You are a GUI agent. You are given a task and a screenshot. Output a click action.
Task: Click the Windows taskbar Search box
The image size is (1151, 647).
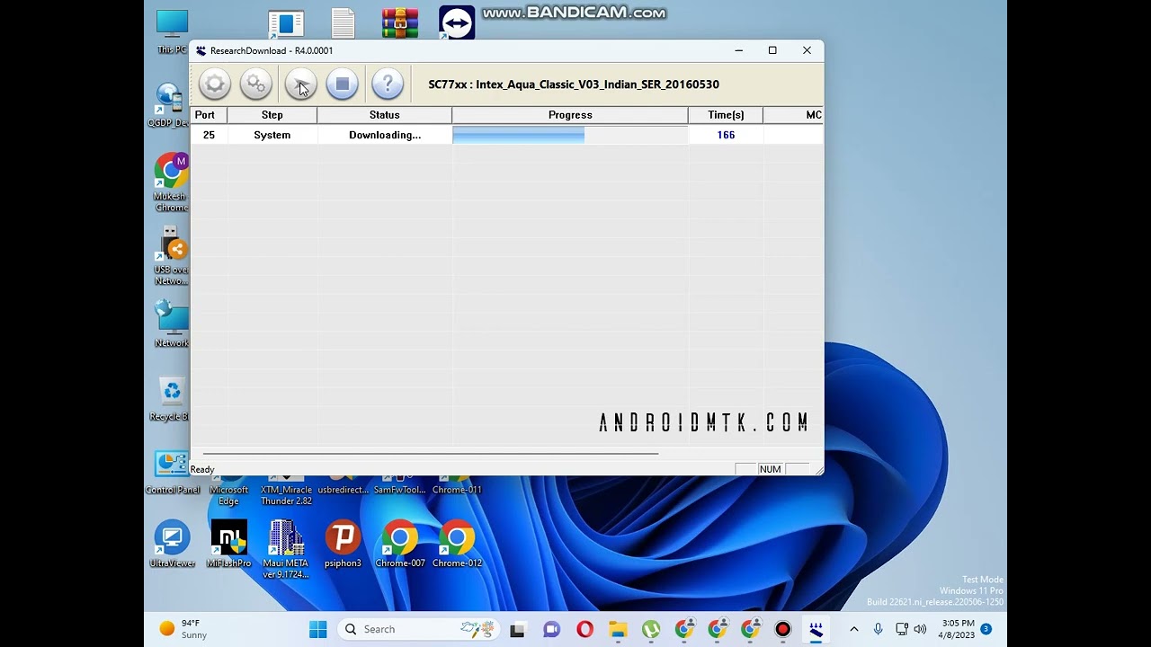pyautogui.click(x=418, y=629)
